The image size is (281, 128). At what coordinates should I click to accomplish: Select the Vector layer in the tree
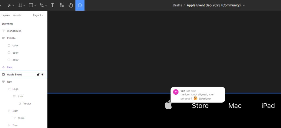coord(27,104)
